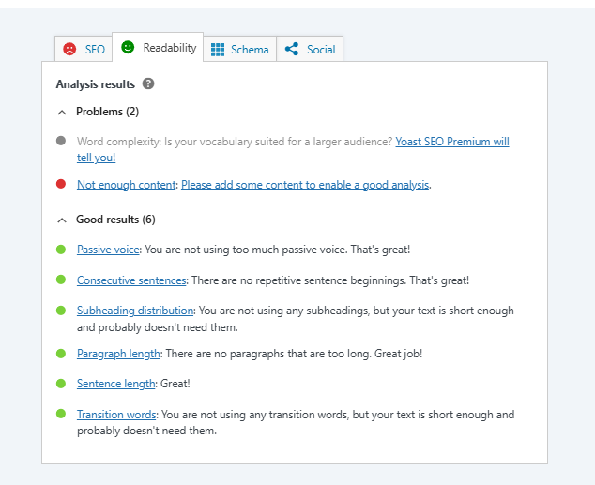
Task: Open the Transition words link
Action: point(116,415)
